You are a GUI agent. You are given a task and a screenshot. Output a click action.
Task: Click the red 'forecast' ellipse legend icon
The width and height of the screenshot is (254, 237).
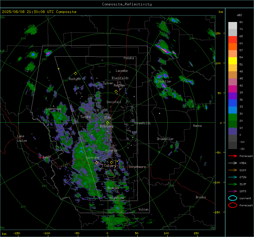tap(233, 205)
